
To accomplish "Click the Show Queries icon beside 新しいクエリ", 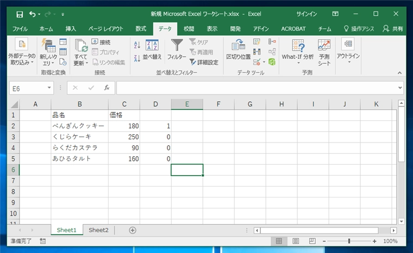I will pyautogui.click(x=63, y=42).
